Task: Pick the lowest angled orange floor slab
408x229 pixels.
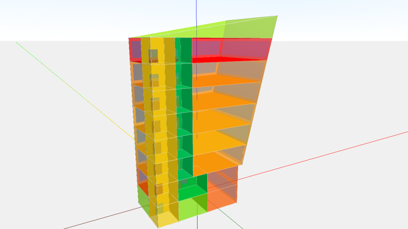Action: [216, 161]
